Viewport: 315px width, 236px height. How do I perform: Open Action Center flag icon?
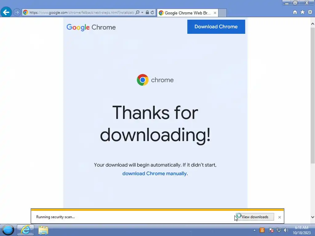click(x=271, y=230)
